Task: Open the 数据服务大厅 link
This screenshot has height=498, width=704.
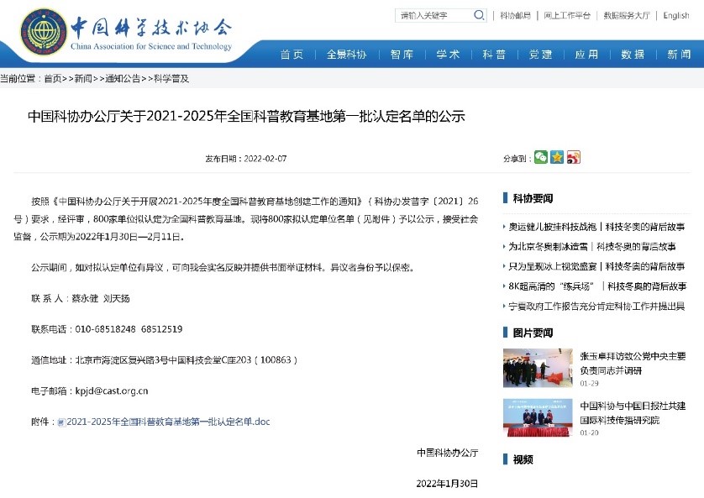Action: click(x=627, y=16)
